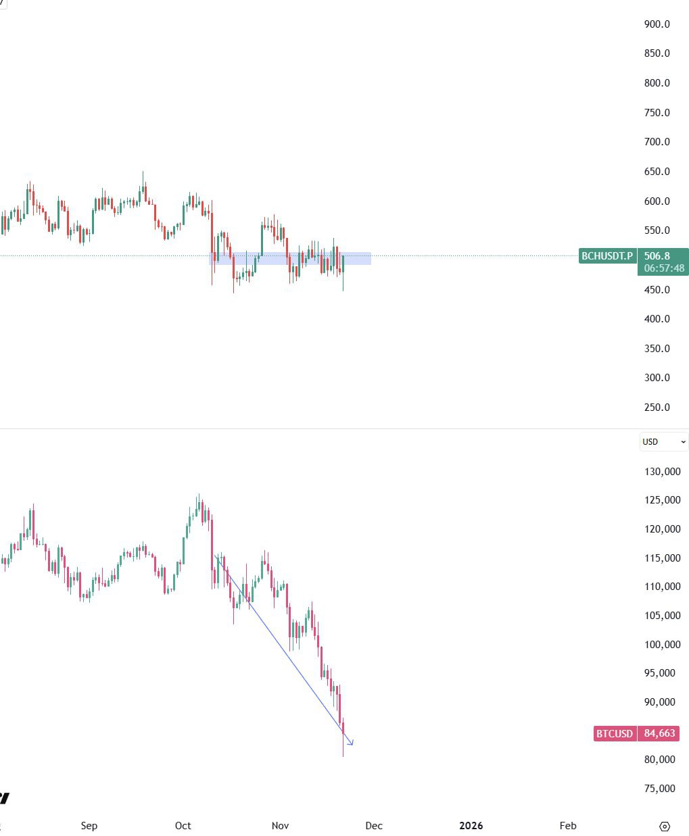Select the 2026 label on time axis
The image size is (689, 836).
click(471, 826)
